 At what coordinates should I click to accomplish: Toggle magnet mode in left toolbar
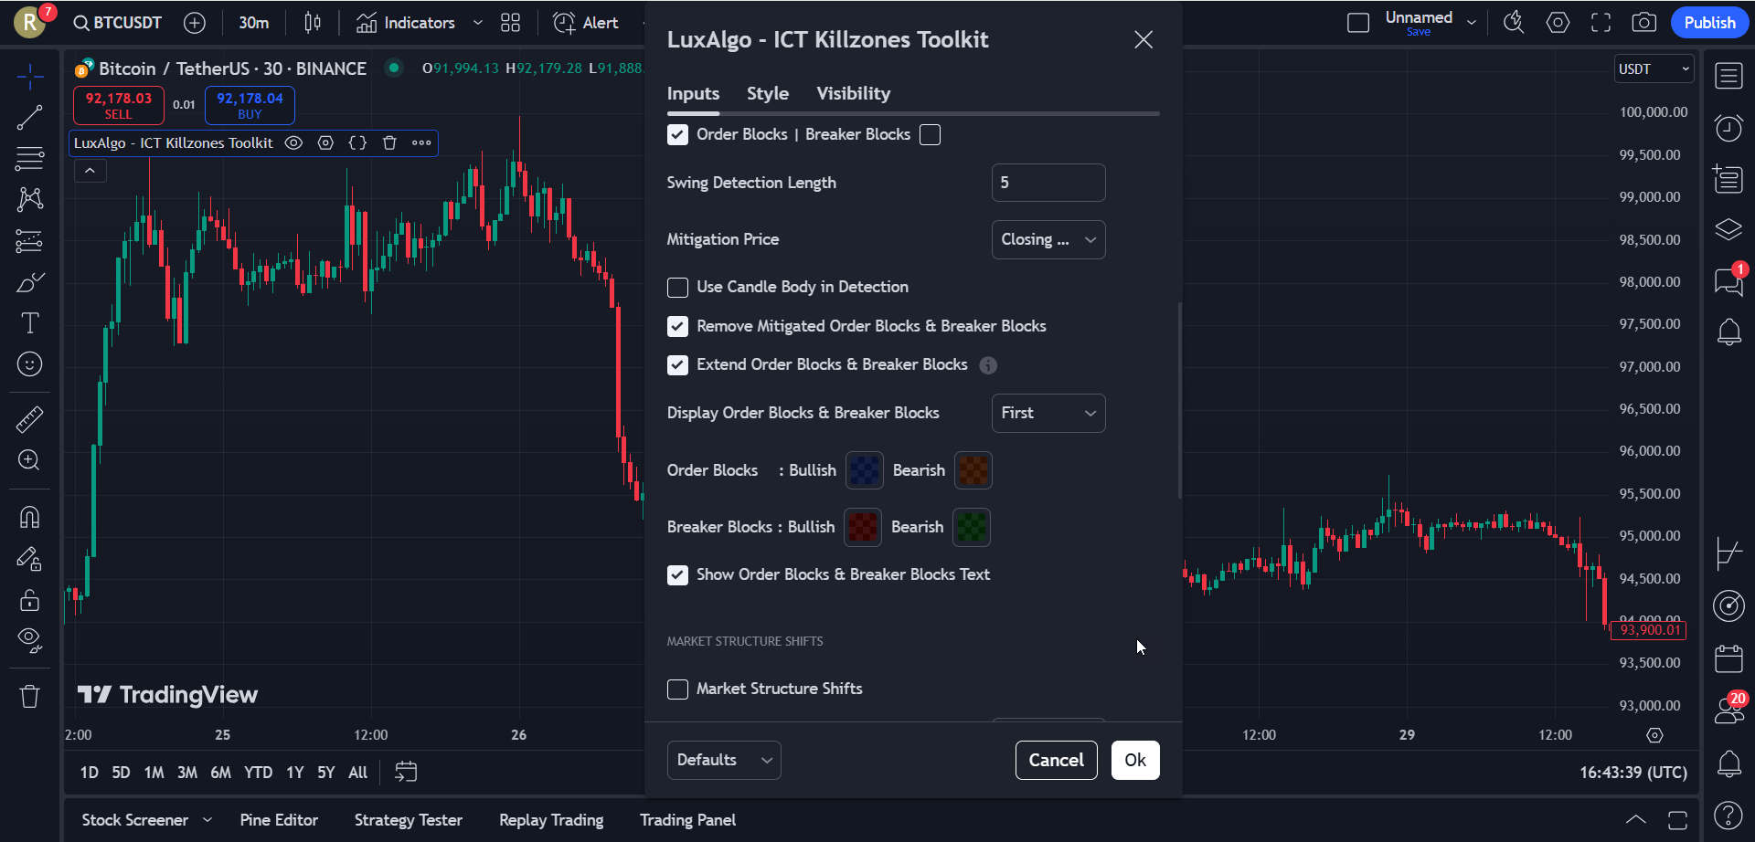pos(29,517)
